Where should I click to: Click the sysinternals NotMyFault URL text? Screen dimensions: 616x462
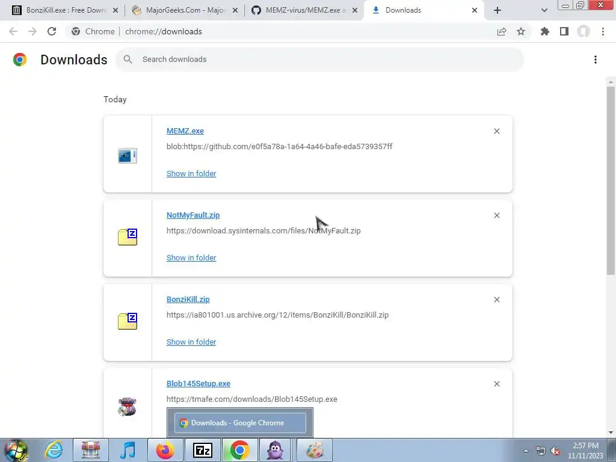tap(263, 230)
